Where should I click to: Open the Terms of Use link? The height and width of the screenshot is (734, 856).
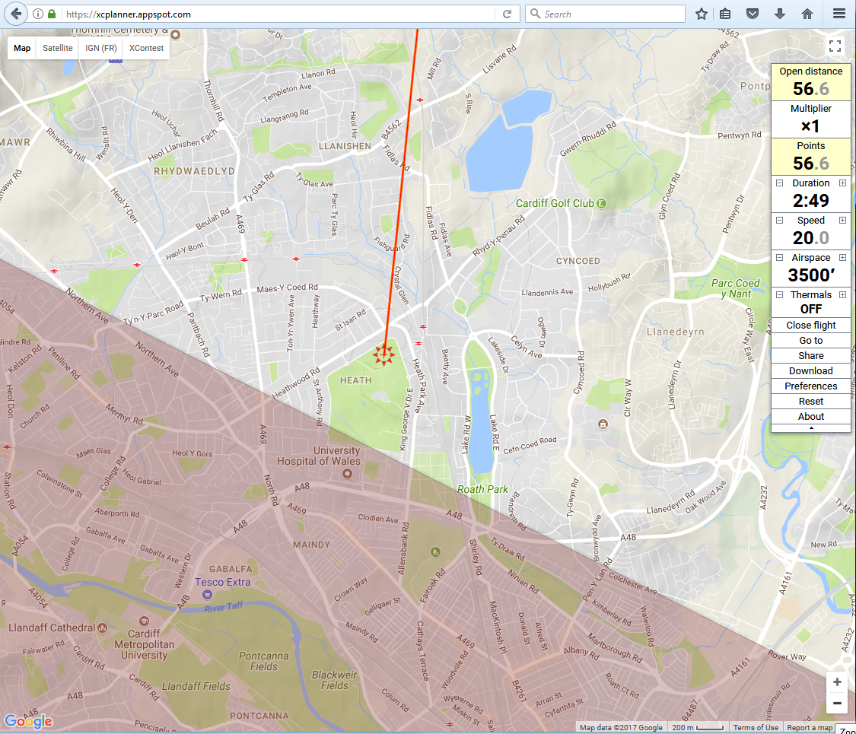click(756, 727)
